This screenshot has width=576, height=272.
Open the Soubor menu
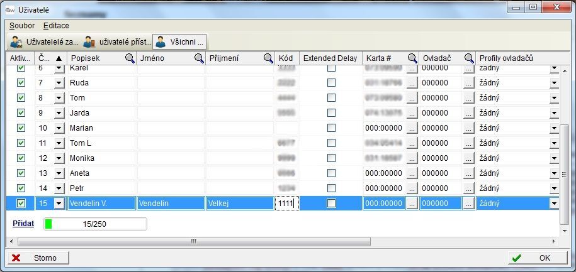22,26
